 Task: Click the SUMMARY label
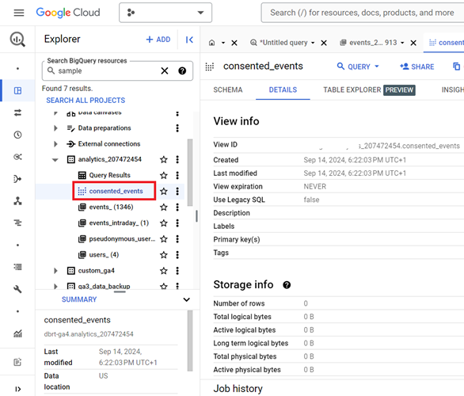[x=79, y=299]
